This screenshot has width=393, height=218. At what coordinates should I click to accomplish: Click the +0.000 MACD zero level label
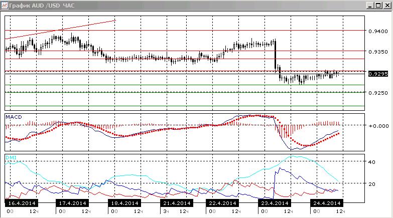pyautogui.click(x=378, y=126)
